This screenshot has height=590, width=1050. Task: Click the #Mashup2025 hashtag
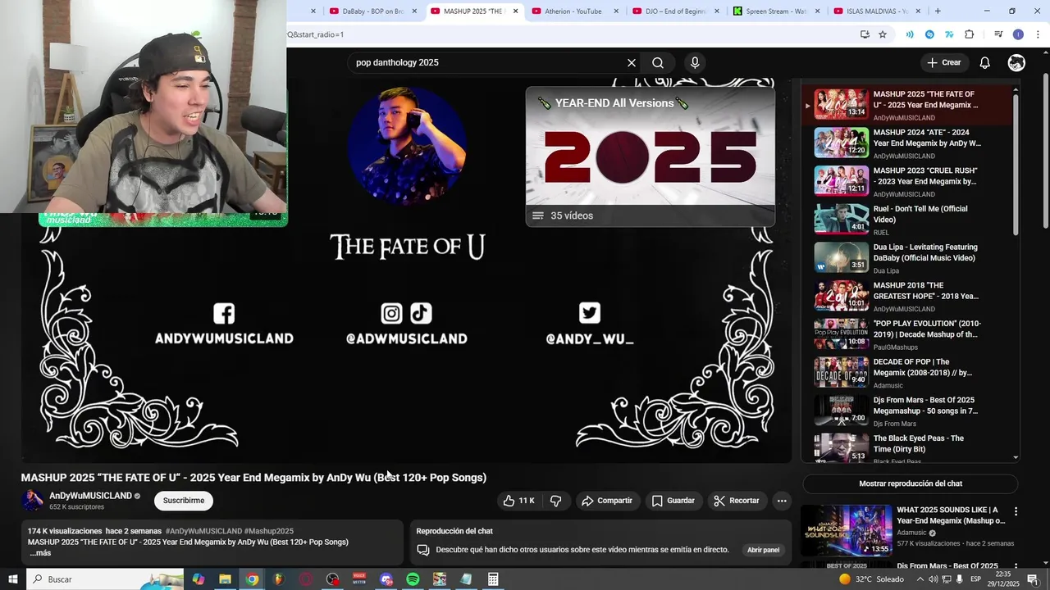(268, 531)
